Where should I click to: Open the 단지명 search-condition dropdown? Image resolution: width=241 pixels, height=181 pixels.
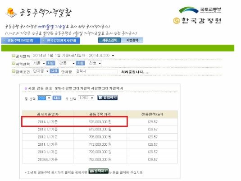(x=41, y=71)
